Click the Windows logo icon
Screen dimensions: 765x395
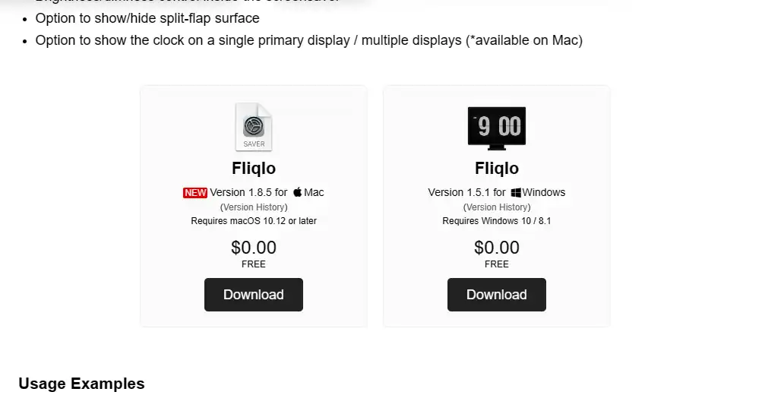(515, 192)
